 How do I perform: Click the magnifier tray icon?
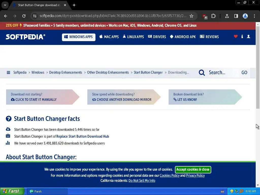(x=241, y=191)
